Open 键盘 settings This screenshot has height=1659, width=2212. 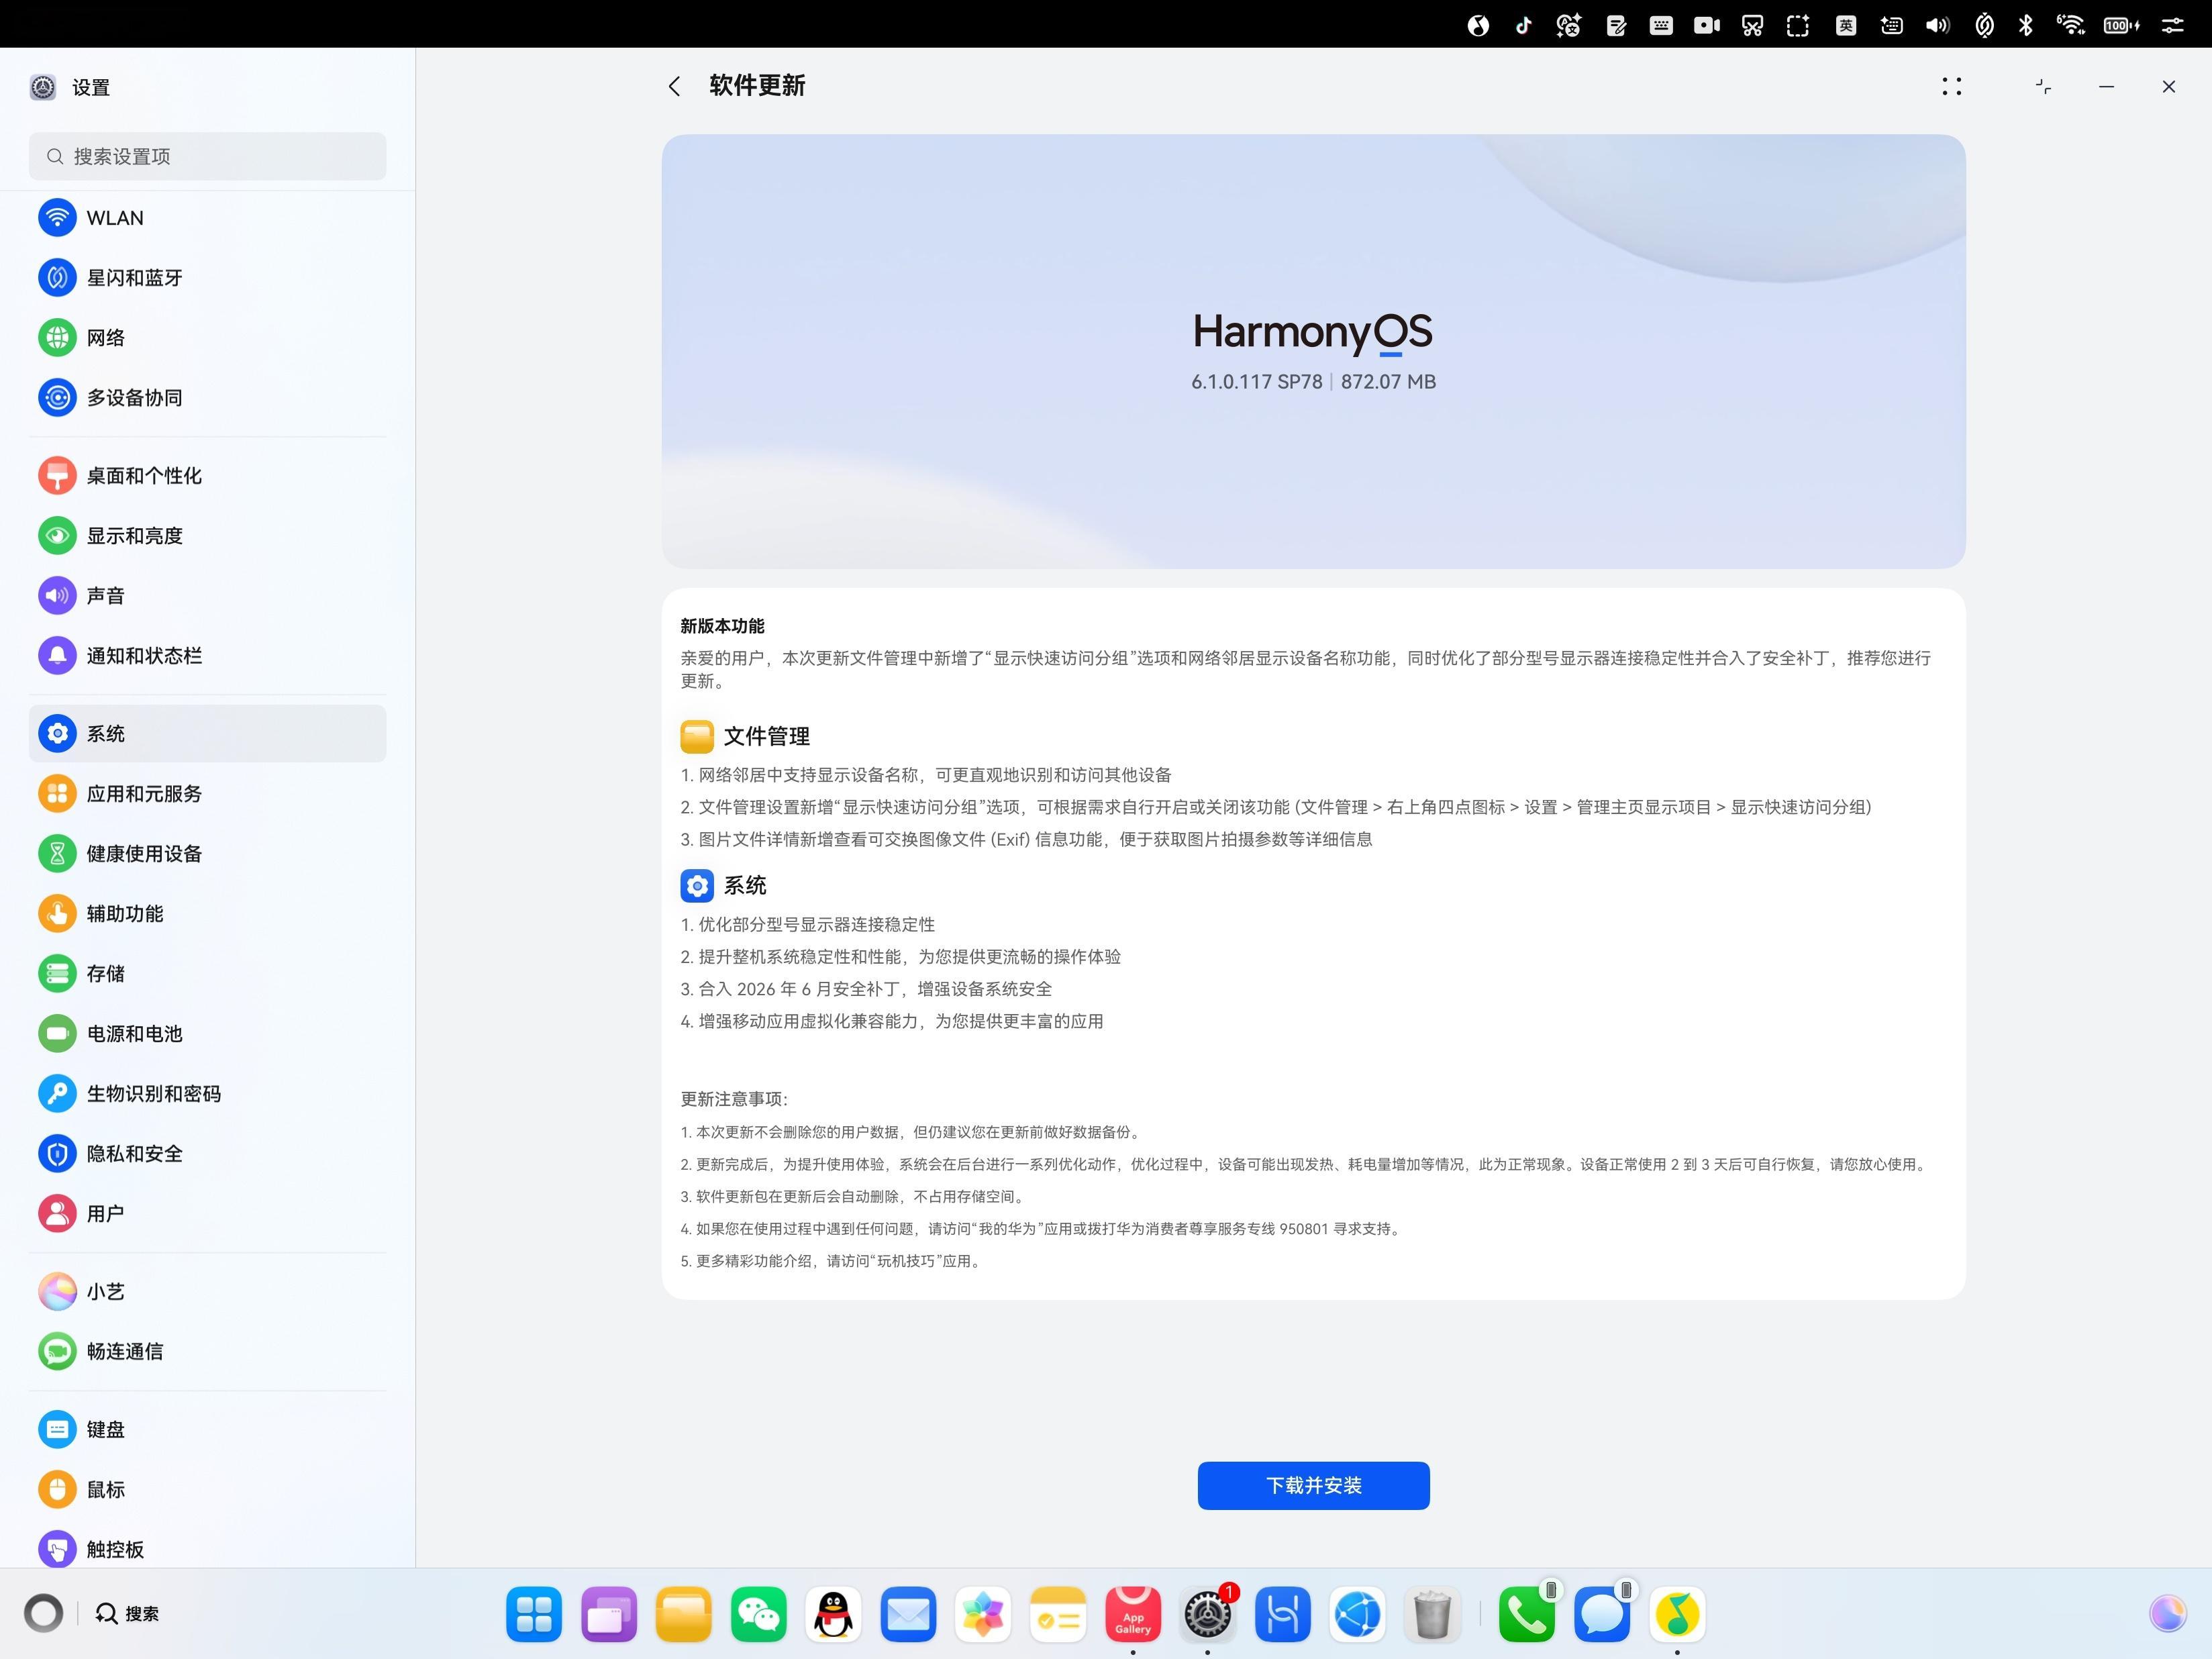click(x=207, y=1430)
